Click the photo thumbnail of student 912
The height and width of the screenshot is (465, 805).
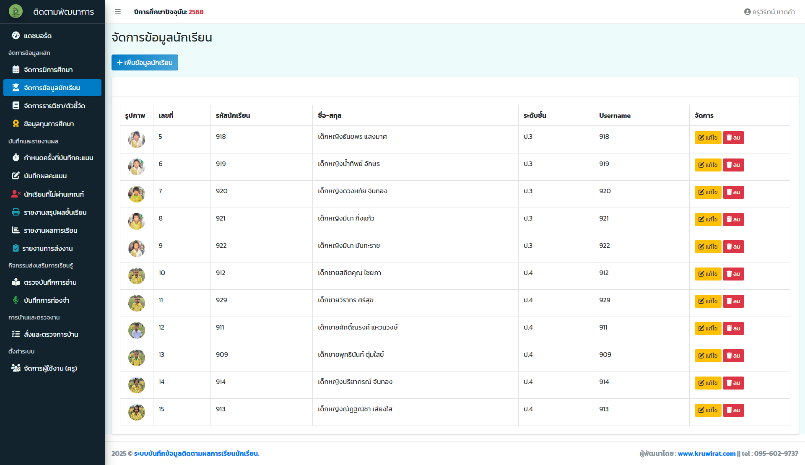137,276
